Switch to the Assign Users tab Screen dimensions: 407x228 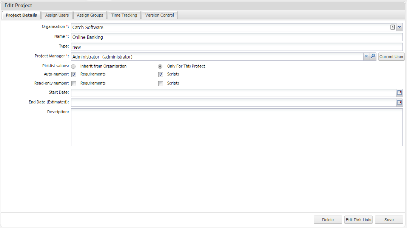pyautogui.click(x=57, y=15)
